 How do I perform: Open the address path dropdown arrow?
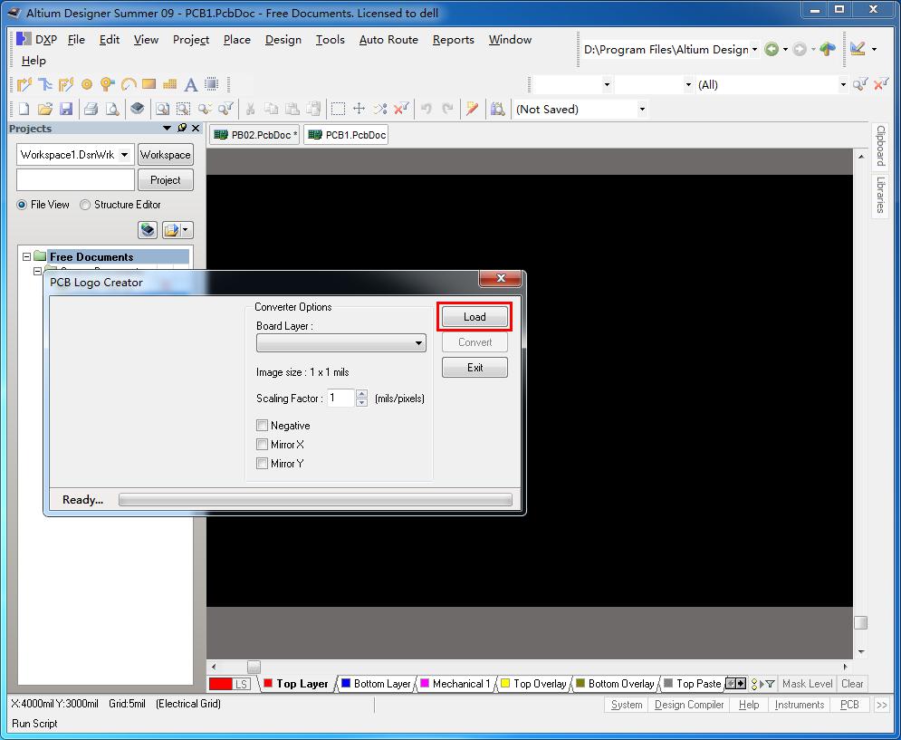pyautogui.click(x=754, y=50)
